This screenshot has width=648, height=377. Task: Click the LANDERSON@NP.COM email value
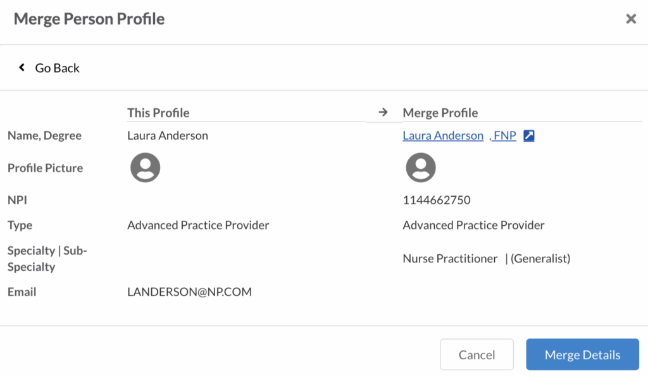[x=189, y=292]
